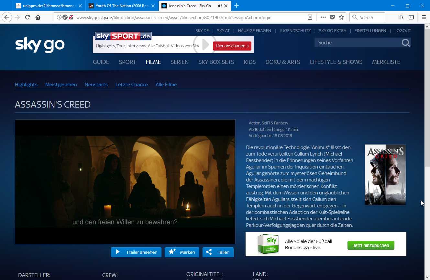Viewport: 430px width, 280px height.
Task: Open JUGENDSCHUTZ link
Action: pyautogui.click(x=295, y=30)
